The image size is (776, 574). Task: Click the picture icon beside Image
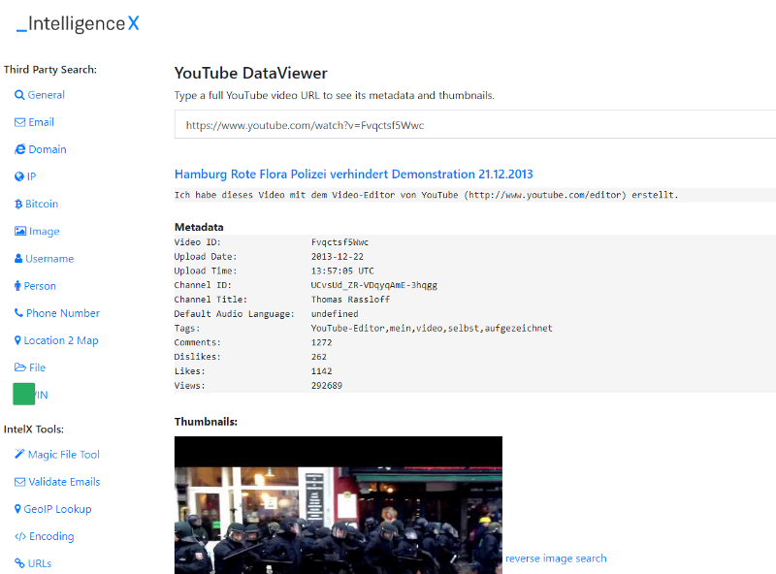(x=20, y=231)
